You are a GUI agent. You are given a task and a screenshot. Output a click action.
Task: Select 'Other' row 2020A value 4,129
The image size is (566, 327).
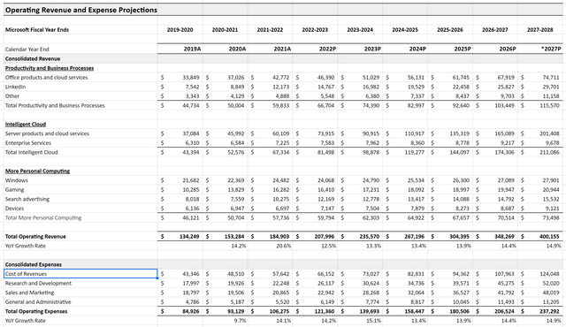point(237,96)
